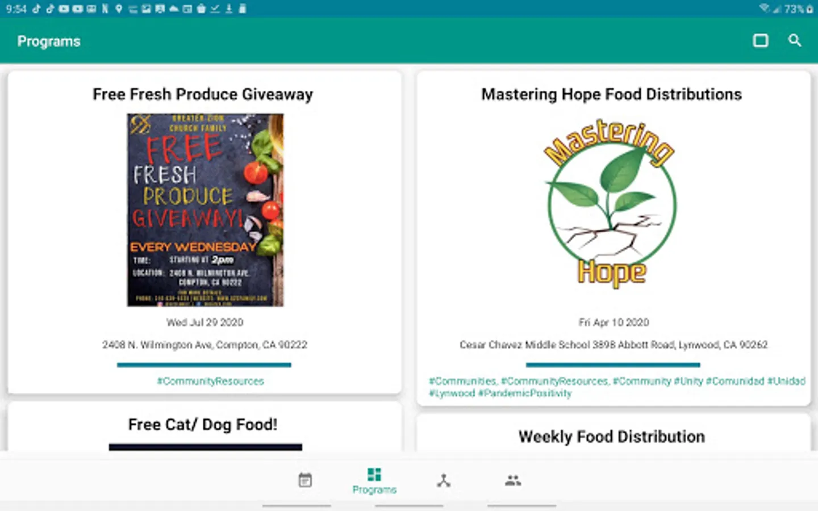Tap #CommunityResources under Free Fresh Produce Giveaway
818x511 pixels.
(211, 381)
